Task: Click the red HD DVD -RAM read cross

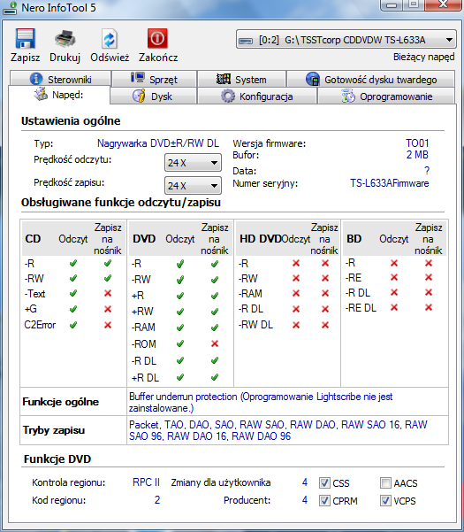Action: point(296,293)
